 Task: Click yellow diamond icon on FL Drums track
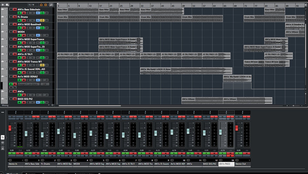42,20
